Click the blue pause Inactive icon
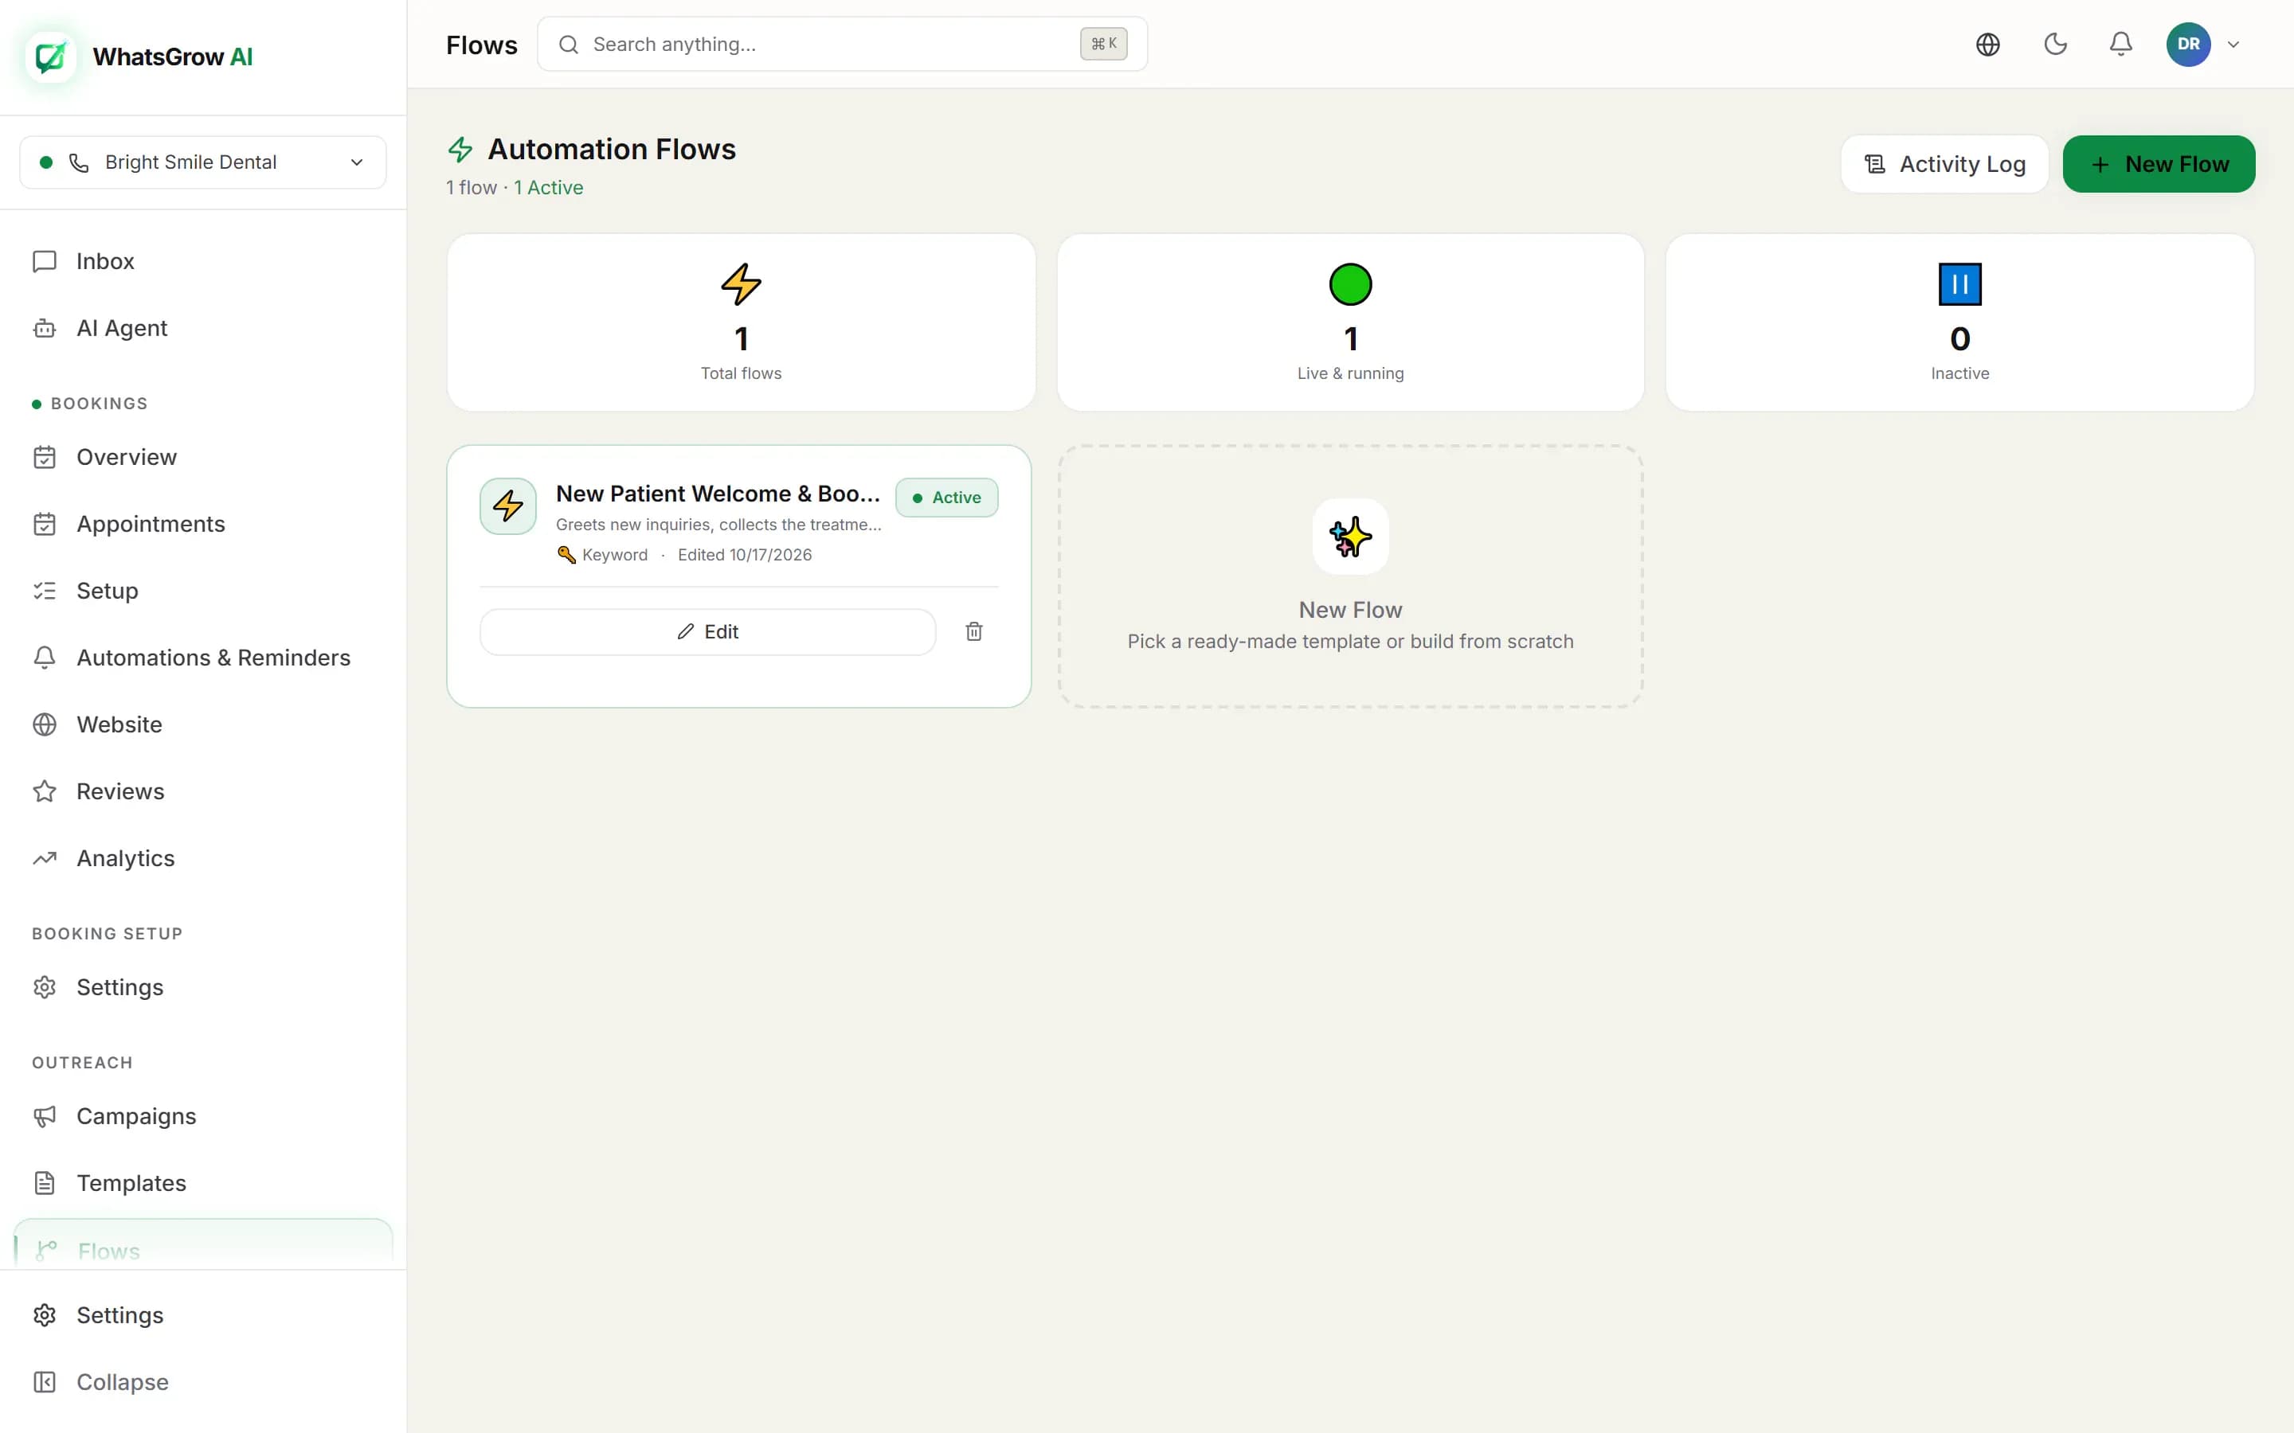 1959,284
